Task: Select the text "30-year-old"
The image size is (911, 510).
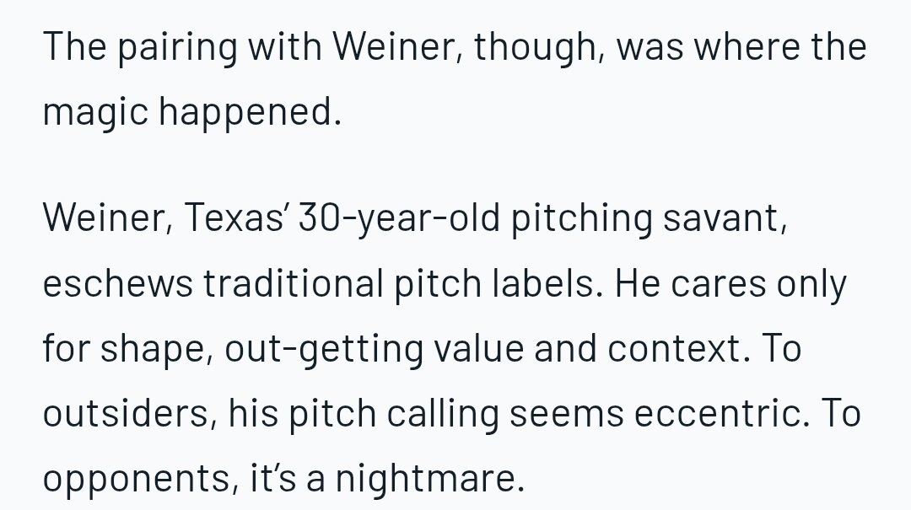Action: [x=398, y=217]
